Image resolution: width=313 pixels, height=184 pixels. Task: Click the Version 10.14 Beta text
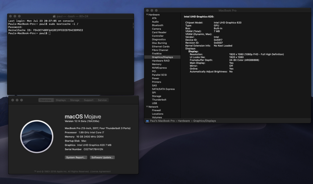click(x=82, y=121)
